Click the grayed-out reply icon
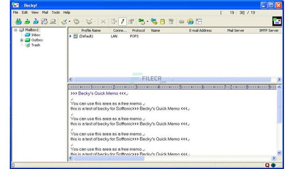 pos(76,22)
